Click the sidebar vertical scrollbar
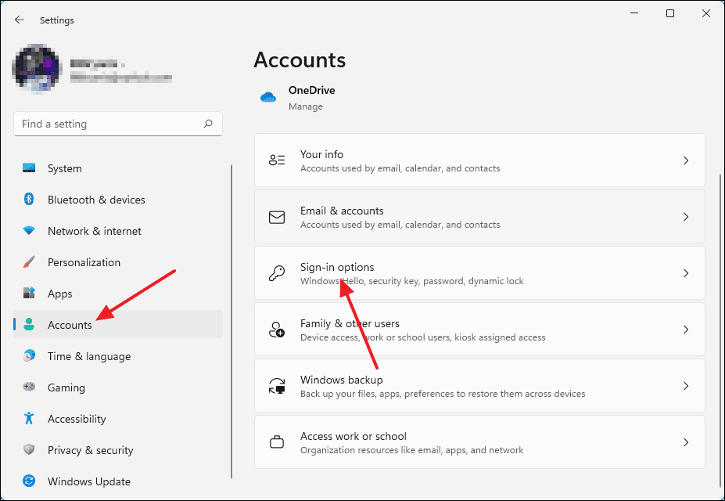 [231, 322]
